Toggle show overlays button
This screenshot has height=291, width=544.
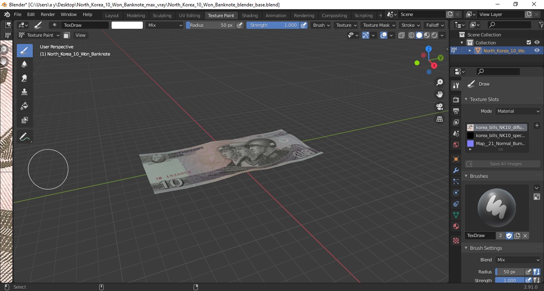pyautogui.click(x=384, y=35)
